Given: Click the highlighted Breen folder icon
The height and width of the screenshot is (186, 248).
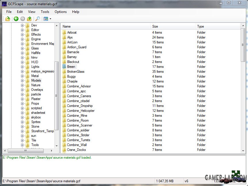Looking at the screenshot, I should [x=64, y=67].
